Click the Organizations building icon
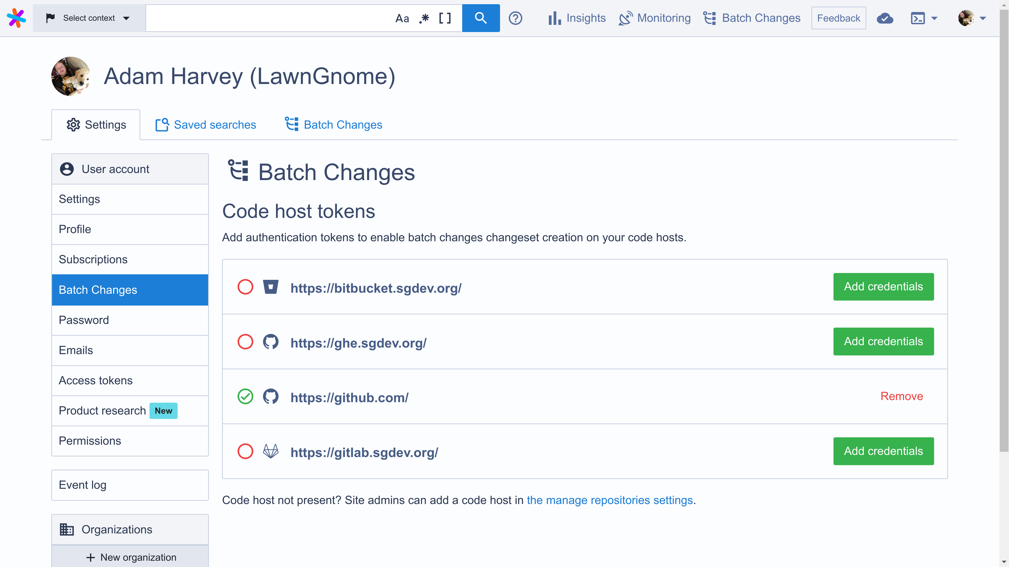Image resolution: width=1009 pixels, height=567 pixels. coord(67,529)
